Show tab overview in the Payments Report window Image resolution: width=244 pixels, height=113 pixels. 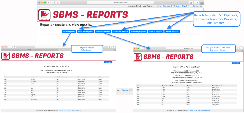(242, 48)
